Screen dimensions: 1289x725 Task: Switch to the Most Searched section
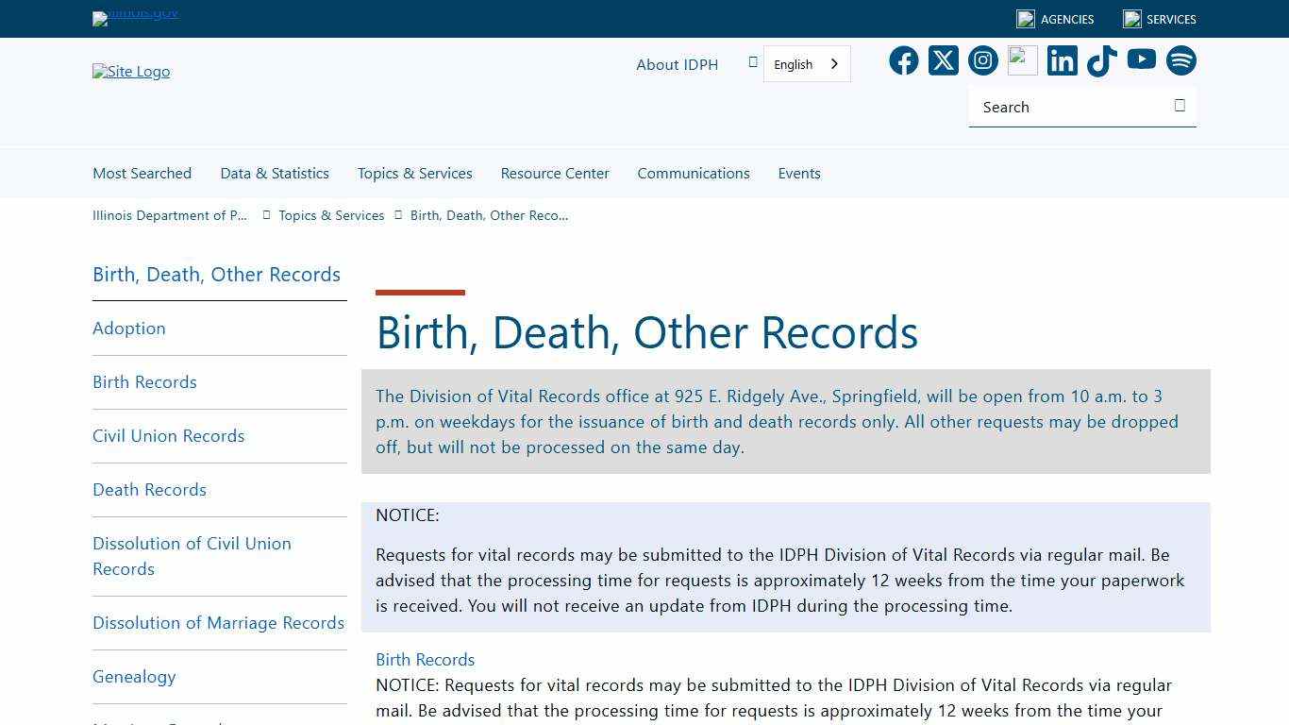click(x=142, y=173)
